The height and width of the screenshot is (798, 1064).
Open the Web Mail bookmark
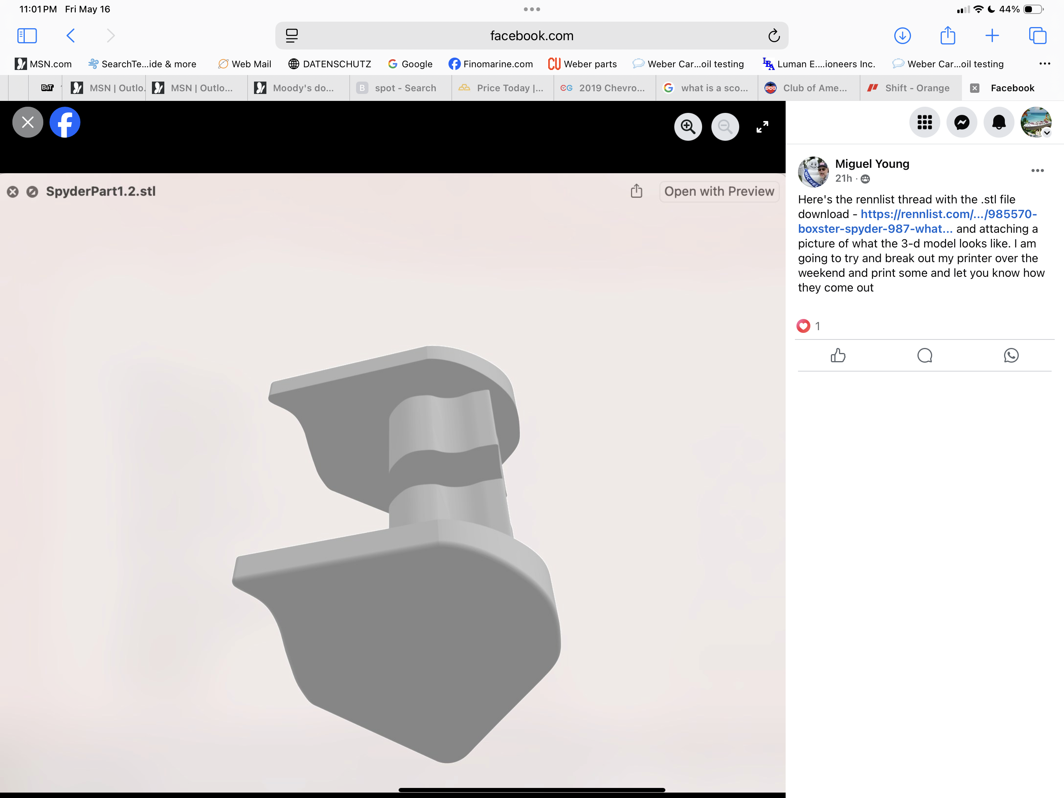(x=245, y=64)
